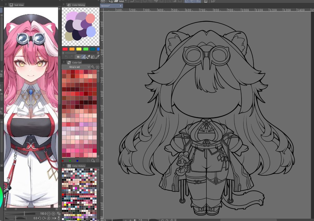The height and width of the screenshot is (221, 314).
Task: Zoom in the Sub View image
Action: pyautogui.click(x=53, y=214)
